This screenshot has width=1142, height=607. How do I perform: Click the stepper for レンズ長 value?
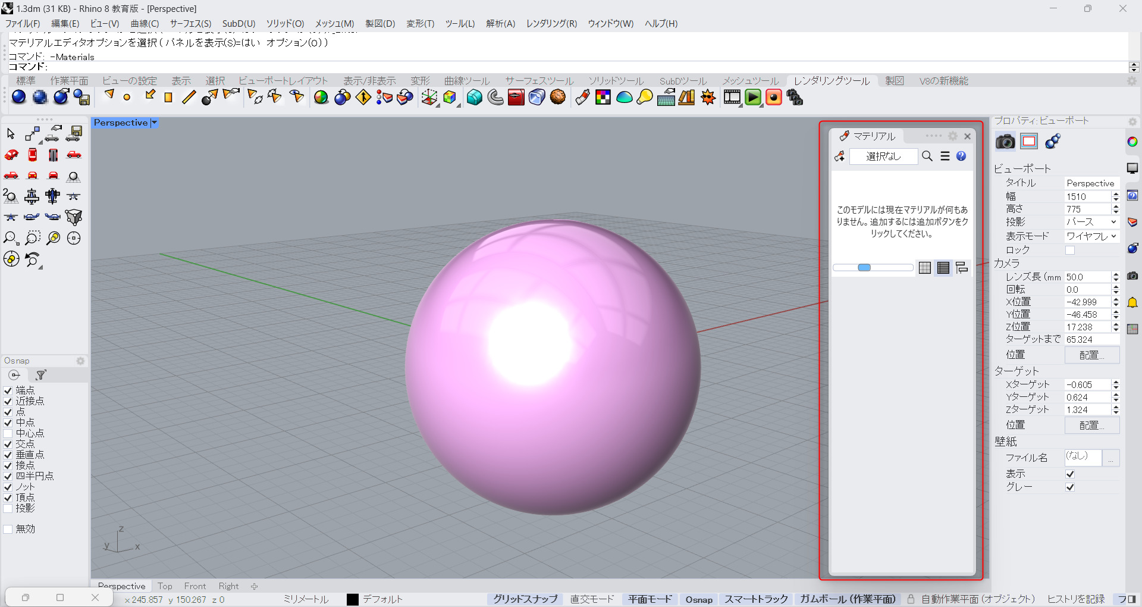tap(1116, 277)
